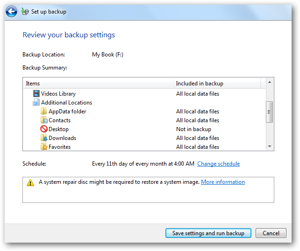Viewport: 300px width, 251px height.
Task: Open the Change schedule link
Action: 218,164
